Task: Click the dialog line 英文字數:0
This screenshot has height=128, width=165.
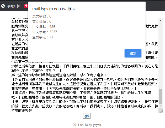Action: (x=42, y=16)
